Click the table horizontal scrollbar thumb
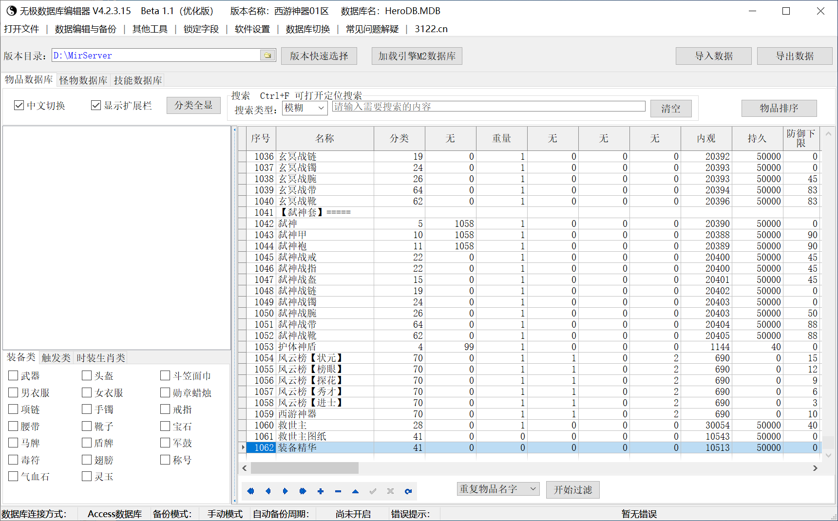The image size is (838, 521). click(x=305, y=468)
